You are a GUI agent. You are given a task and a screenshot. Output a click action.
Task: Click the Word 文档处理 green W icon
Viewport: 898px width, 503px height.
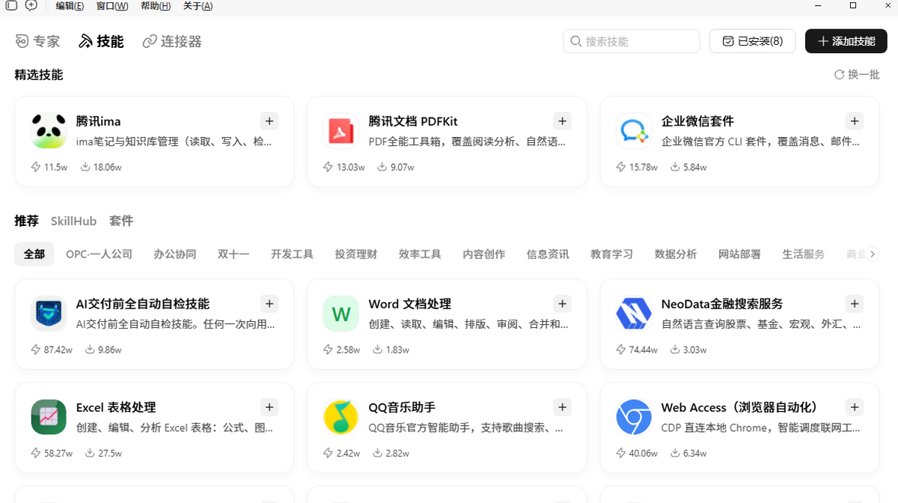coord(341,314)
